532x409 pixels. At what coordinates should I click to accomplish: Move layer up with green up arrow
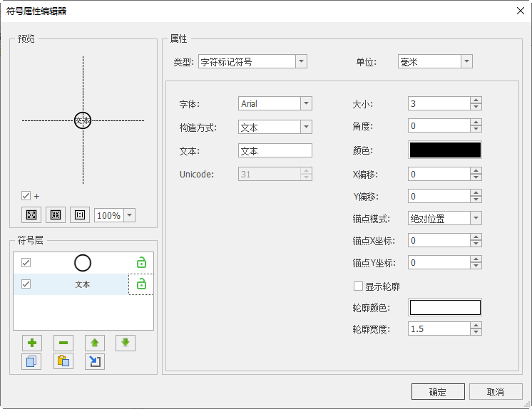coord(95,343)
